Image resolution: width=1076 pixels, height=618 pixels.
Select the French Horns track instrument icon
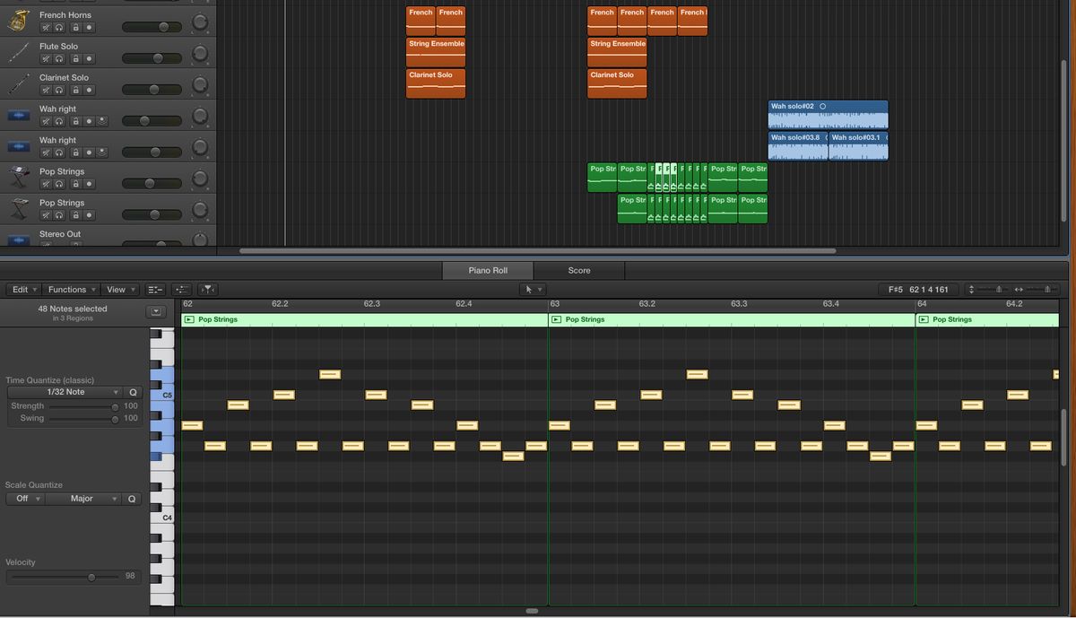pyautogui.click(x=17, y=20)
